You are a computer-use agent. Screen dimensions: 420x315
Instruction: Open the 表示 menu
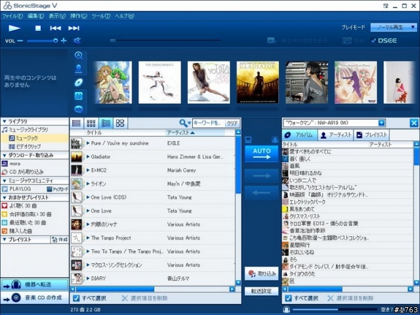pos(57,16)
